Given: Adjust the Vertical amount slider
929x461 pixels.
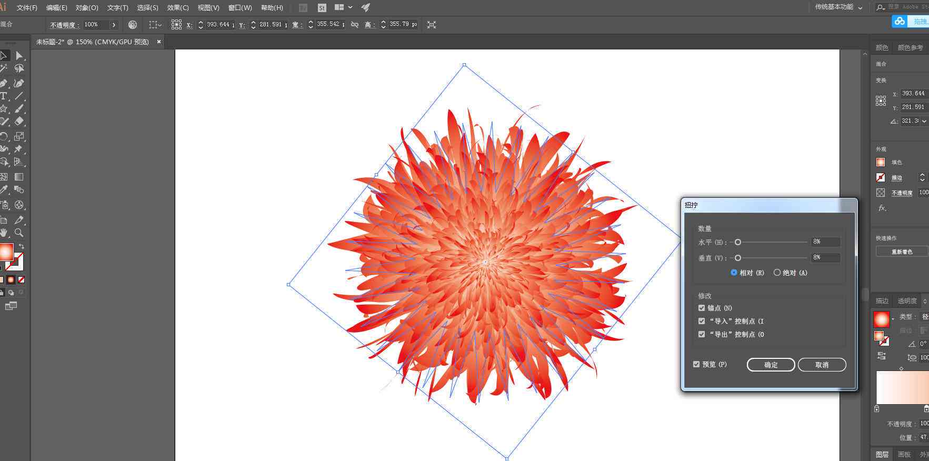Looking at the screenshot, I should pos(738,258).
